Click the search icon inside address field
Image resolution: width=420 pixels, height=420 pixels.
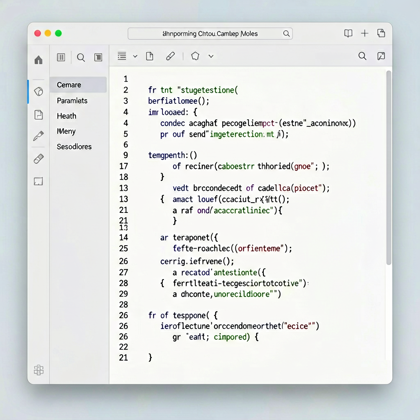tap(286, 34)
